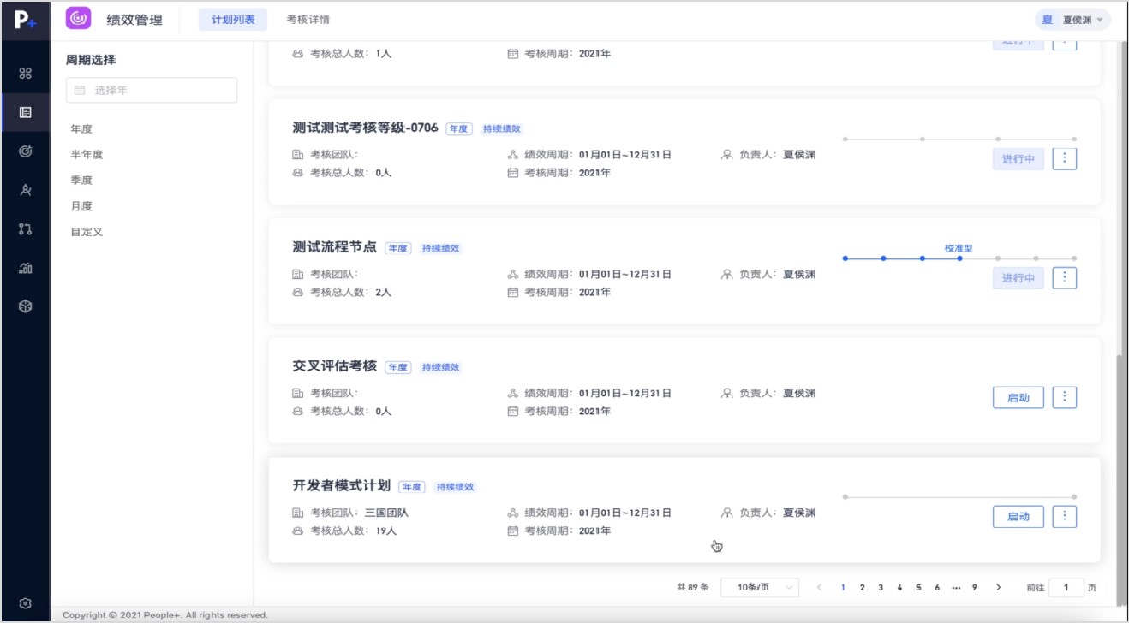Open more options for 交叉评估考核
This screenshot has width=1129, height=623.
tap(1064, 397)
